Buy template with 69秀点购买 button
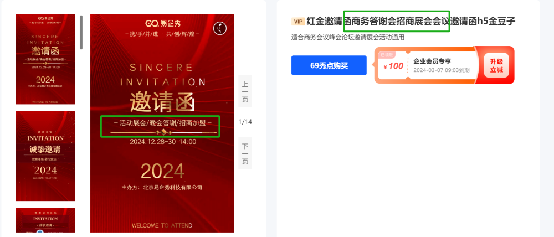554x237 pixels. click(x=329, y=66)
